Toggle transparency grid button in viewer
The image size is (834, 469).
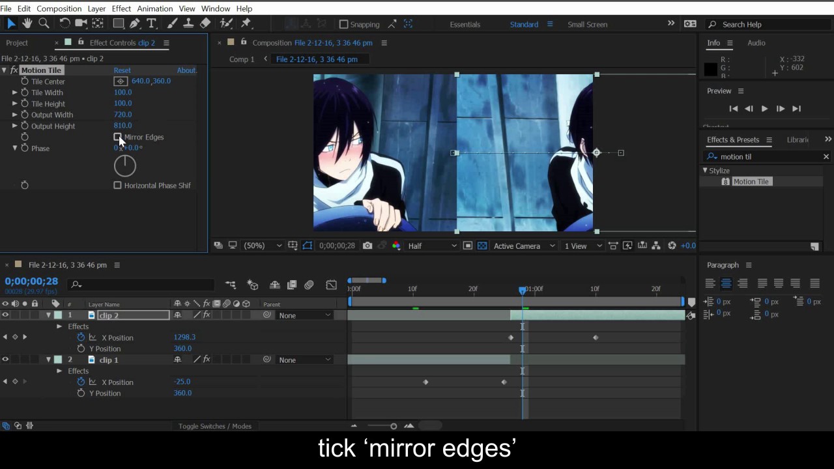[482, 246]
